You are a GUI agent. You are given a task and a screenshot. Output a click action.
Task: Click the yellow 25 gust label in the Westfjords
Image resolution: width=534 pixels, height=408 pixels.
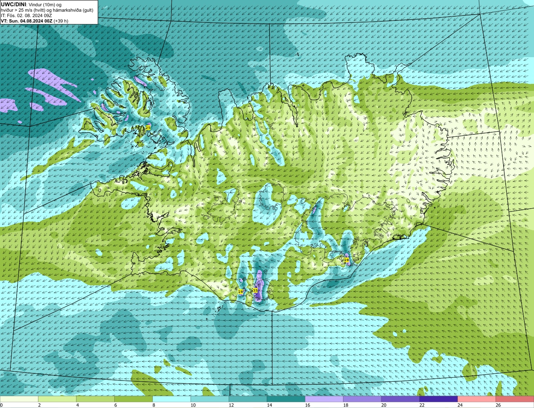[148, 127]
